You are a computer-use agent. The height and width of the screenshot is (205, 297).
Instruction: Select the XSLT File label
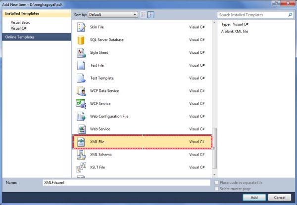[x=98, y=167]
